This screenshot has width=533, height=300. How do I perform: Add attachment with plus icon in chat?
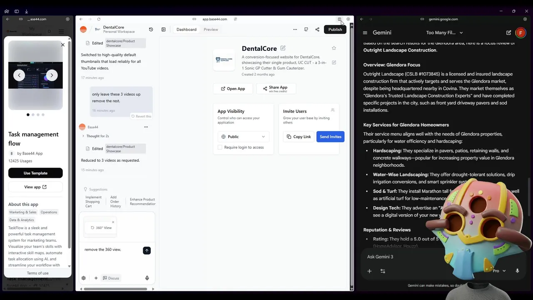pos(96,278)
